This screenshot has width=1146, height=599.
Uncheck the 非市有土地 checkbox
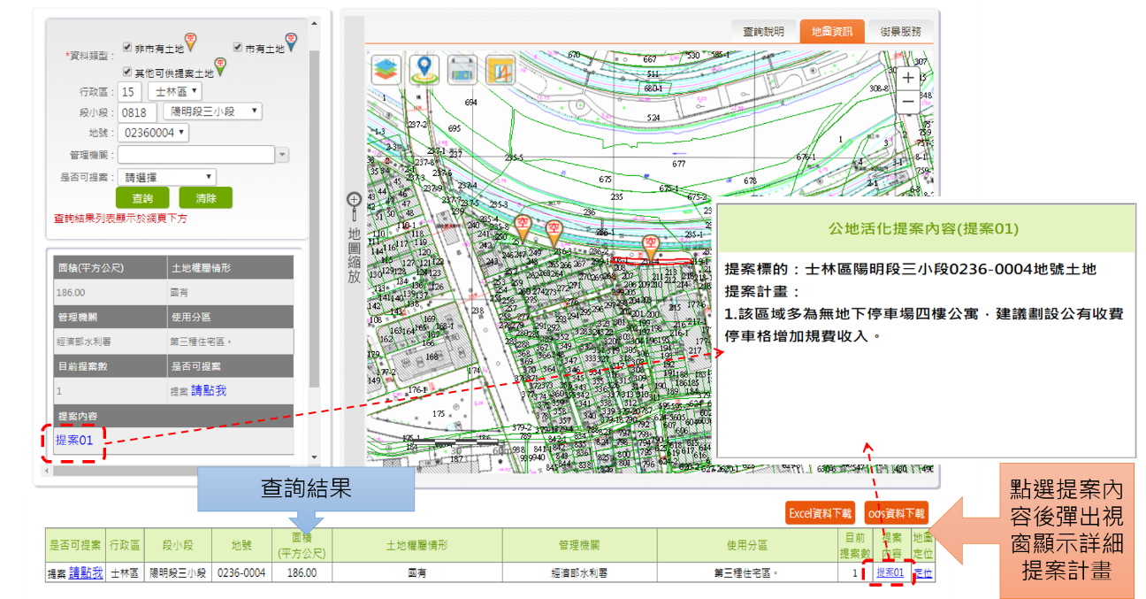pos(127,47)
